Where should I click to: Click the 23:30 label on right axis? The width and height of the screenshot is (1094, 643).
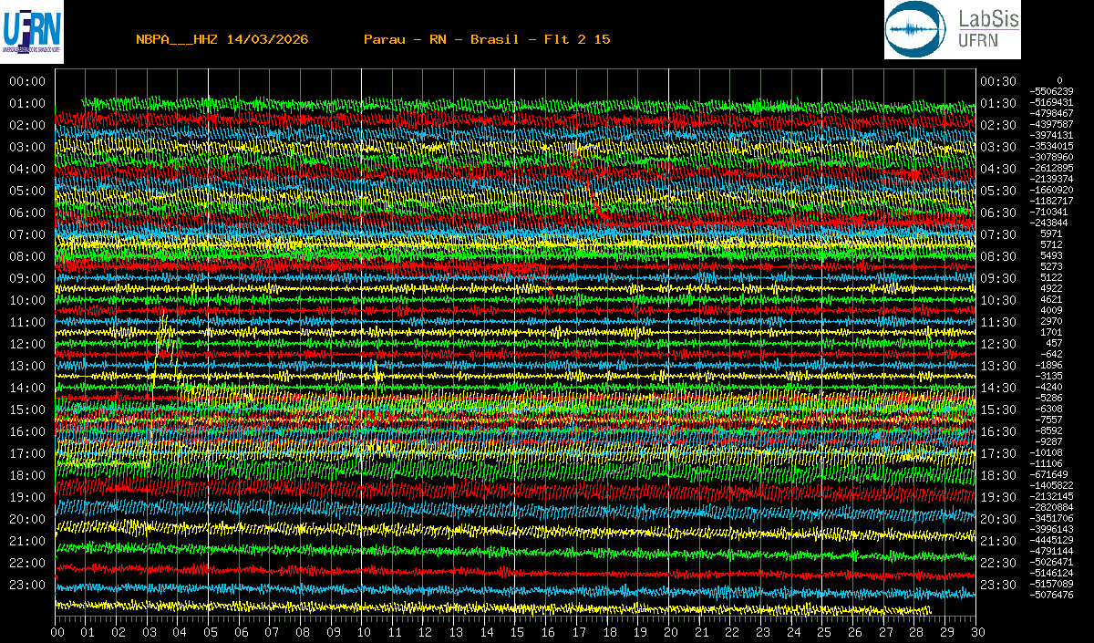tap(997, 585)
